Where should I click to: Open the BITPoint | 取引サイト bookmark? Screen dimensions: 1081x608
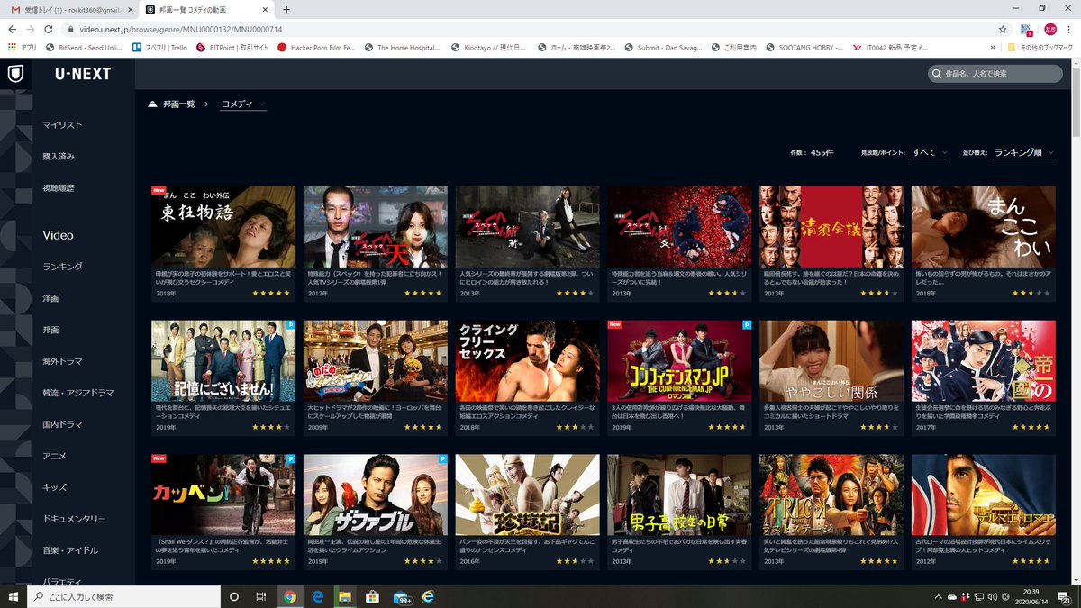(231, 47)
